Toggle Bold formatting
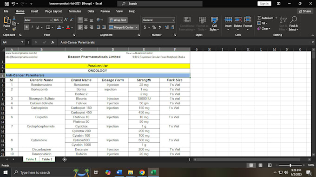The width and height of the screenshot is (316, 177). pyautogui.click(x=26, y=27)
